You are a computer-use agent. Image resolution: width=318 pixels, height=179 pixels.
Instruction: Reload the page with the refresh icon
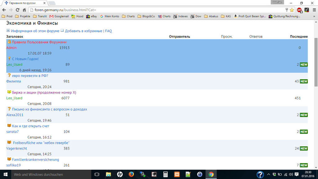click(x=17, y=10)
